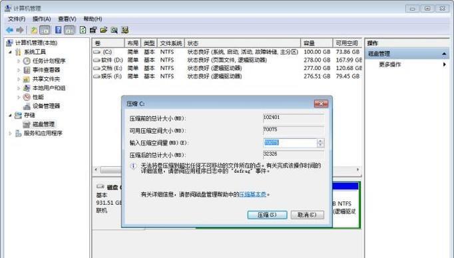Sort by the 文件系统 column header
Image resolution: width=454 pixels, height=258 pixels.
point(171,43)
